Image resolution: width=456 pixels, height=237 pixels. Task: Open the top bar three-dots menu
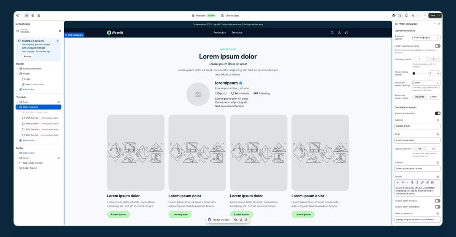[424, 16]
